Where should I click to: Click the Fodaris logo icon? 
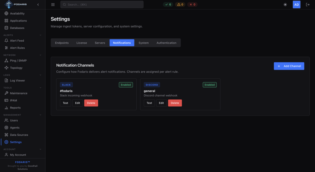click(x=9, y=4)
